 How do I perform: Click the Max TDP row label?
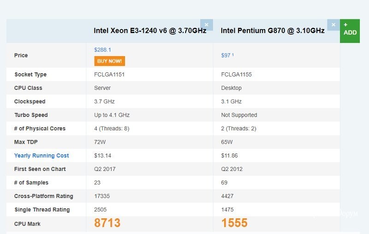pos(26,142)
